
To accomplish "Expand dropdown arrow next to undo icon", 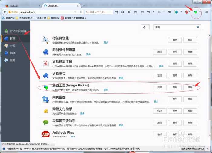I will coord(153,12).
